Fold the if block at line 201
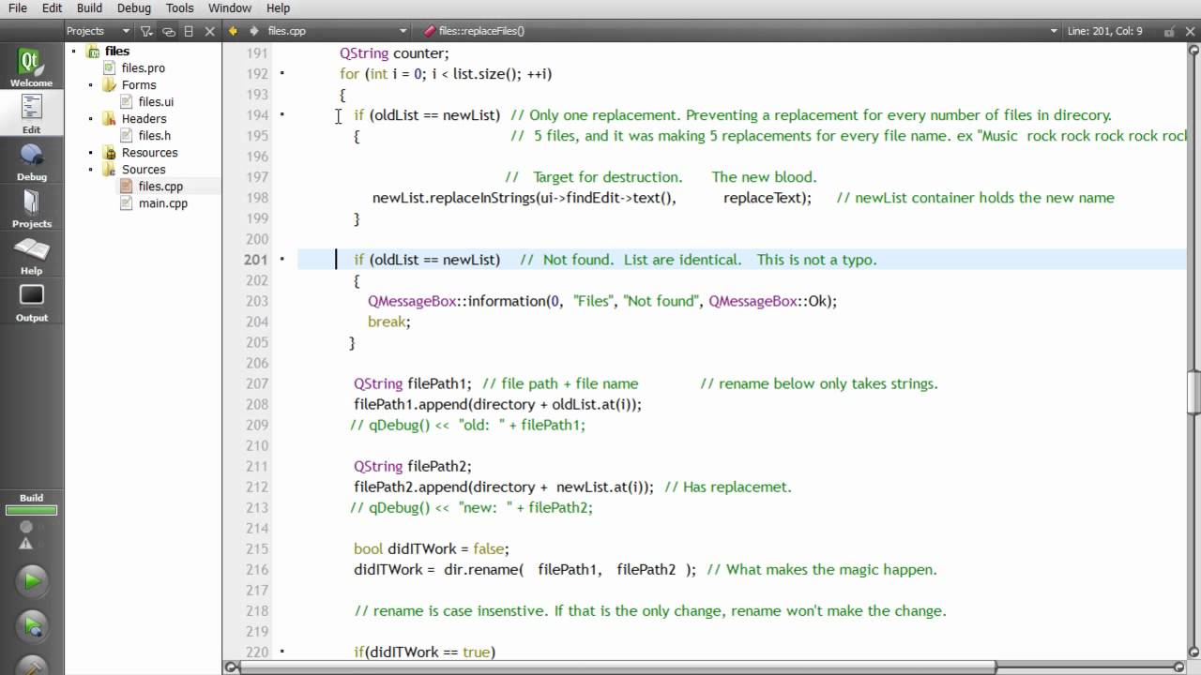Screen dimensions: 1201x675 coord(282,259)
